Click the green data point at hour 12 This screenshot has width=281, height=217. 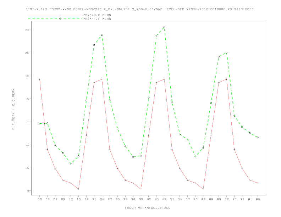point(71,163)
